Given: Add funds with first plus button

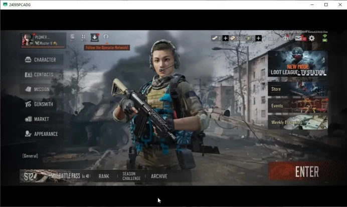Looking at the screenshot, I should tap(225, 38).
